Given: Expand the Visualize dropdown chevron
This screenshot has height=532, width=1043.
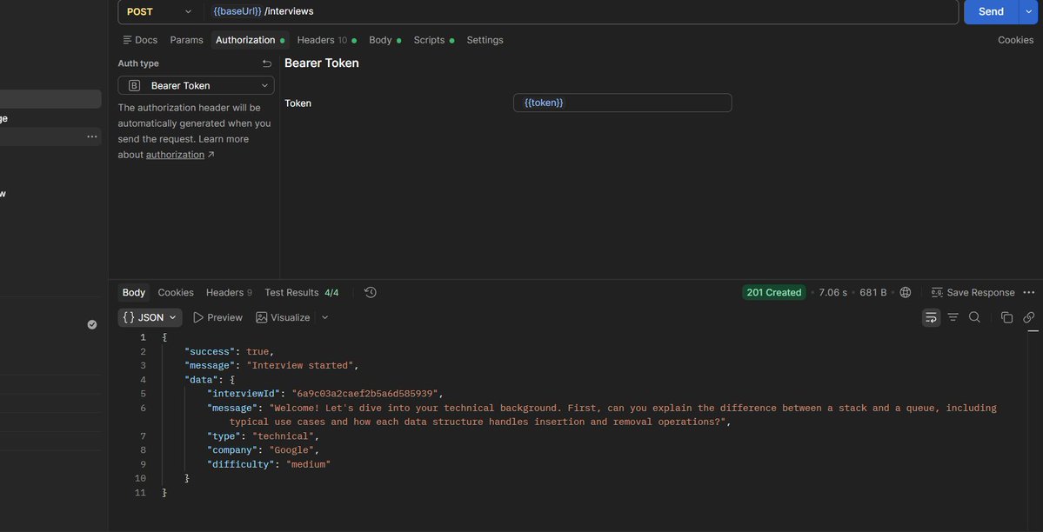Looking at the screenshot, I should tap(324, 318).
